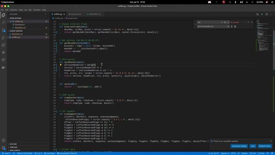Open the Explorer view in activity bar
Viewport: 275px width, 155px height.
click(3, 15)
